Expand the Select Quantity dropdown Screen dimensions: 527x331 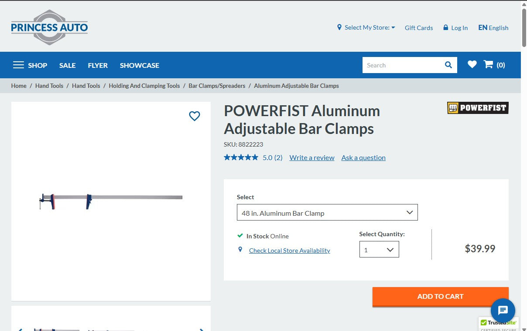pyautogui.click(x=379, y=249)
